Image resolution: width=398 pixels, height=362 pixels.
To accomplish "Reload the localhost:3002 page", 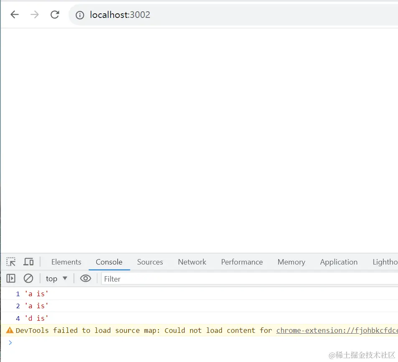I will pyautogui.click(x=55, y=15).
